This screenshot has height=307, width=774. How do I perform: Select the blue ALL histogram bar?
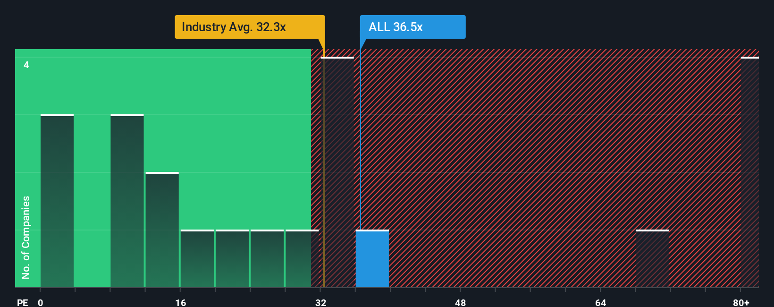pyautogui.click(x=372, y=259)
